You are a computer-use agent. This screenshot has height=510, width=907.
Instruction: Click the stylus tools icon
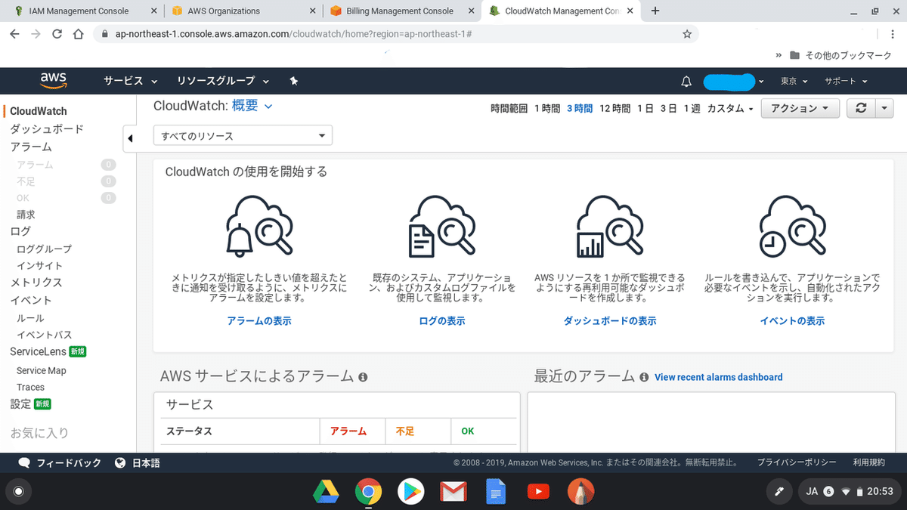779,492
